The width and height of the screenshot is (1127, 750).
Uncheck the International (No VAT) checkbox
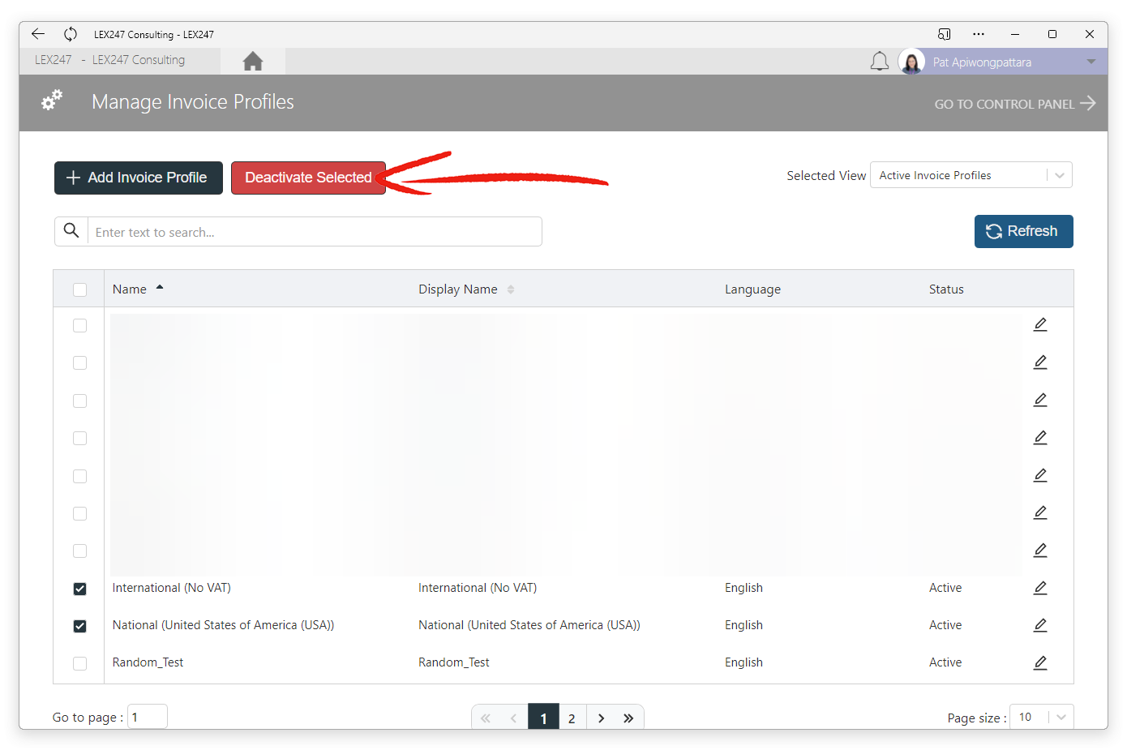(x=79, y=589)
